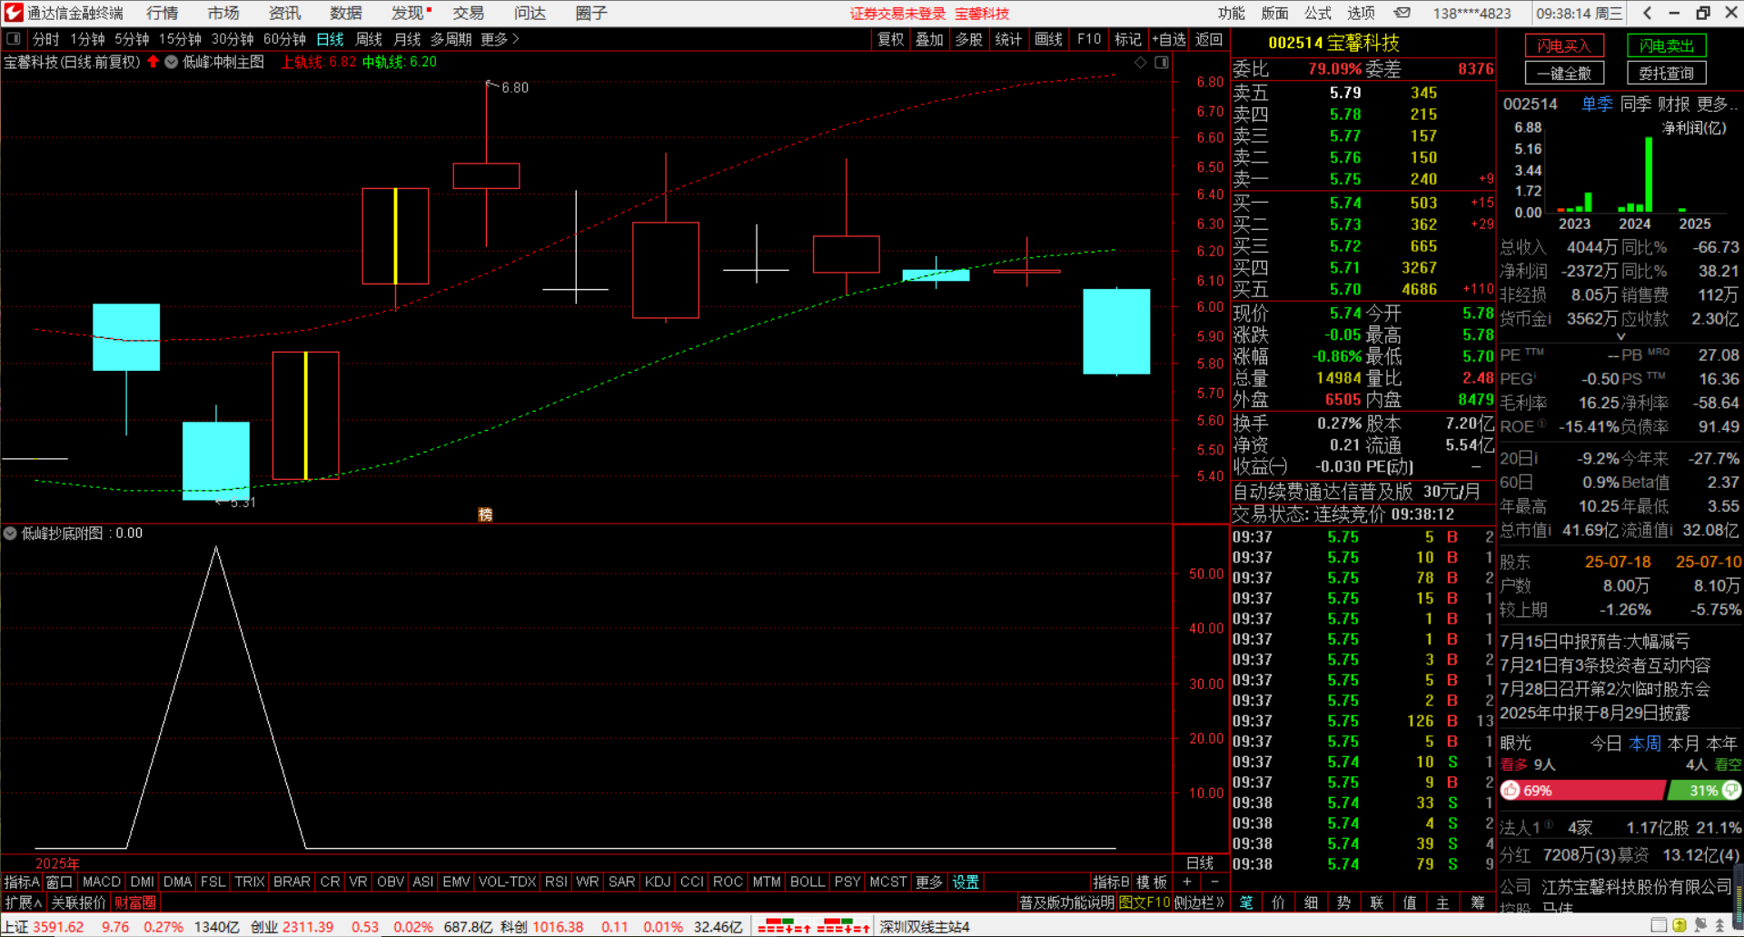Screen dimensions: 1744x937
Task: Switch to 周线 weekly period
Action: click(x=369, y=39)
